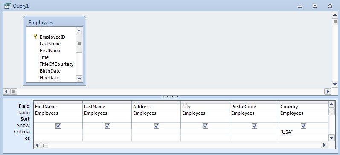The height and width of the screenshot is (155, 340).
Task: Click the Query1 window icon
Action: tap(8, 6)
